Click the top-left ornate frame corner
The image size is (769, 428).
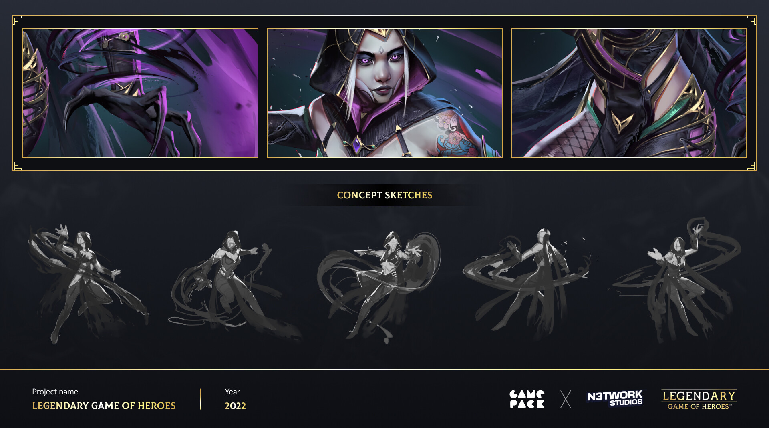tap(16, 20)
